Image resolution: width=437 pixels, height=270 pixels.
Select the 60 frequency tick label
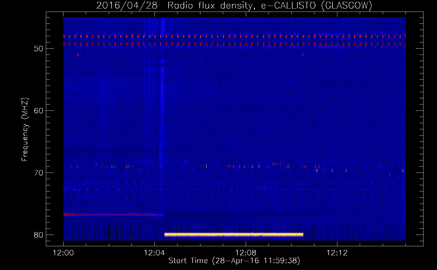39,111
